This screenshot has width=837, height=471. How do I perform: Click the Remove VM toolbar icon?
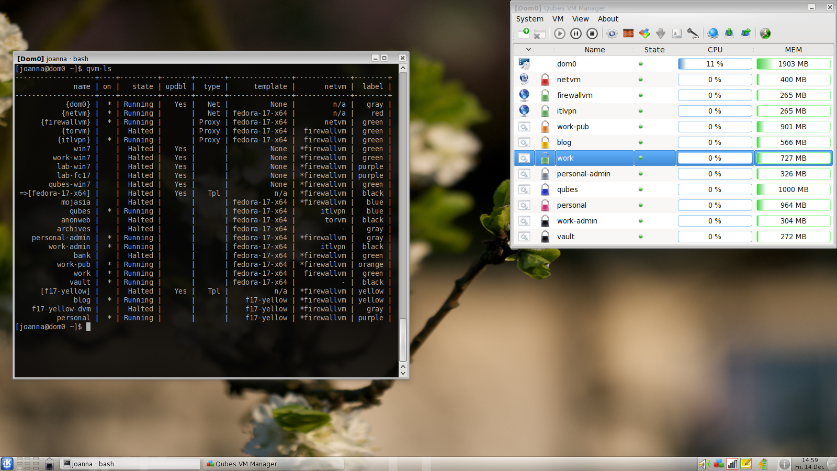coord(539,34)
